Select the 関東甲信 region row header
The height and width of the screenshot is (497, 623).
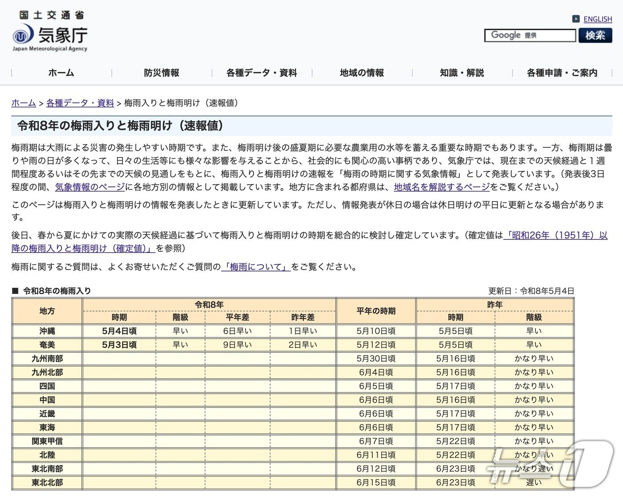(47, 441)
